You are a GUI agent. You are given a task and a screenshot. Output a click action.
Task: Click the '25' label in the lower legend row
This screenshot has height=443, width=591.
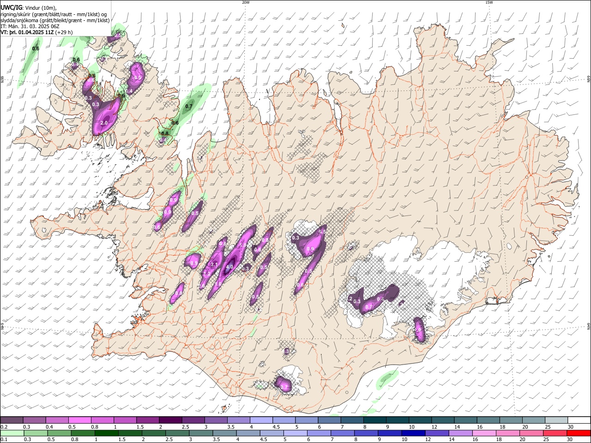(546, 440)
